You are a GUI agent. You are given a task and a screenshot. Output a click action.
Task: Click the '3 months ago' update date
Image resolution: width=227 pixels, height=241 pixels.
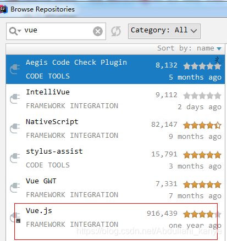pyautogui.click(x=195, y=166)
